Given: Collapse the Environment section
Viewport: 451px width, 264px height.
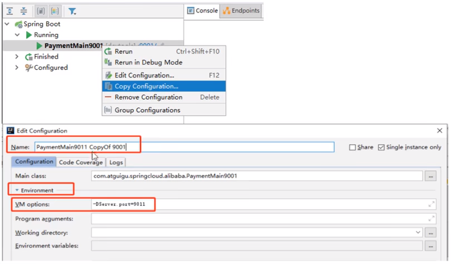Looking at the screenshot, I should [x=18, y=190].
